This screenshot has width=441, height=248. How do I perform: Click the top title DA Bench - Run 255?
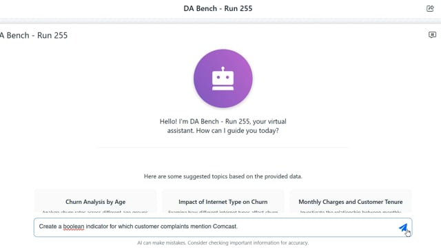pos(218,8)
